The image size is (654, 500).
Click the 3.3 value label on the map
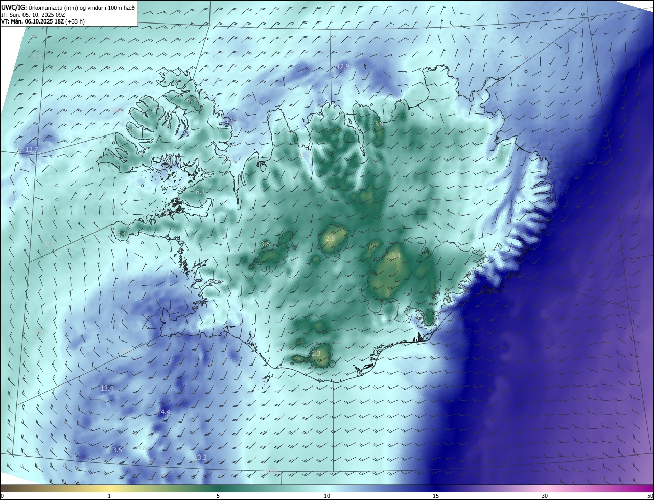click(x=316, y=353)
